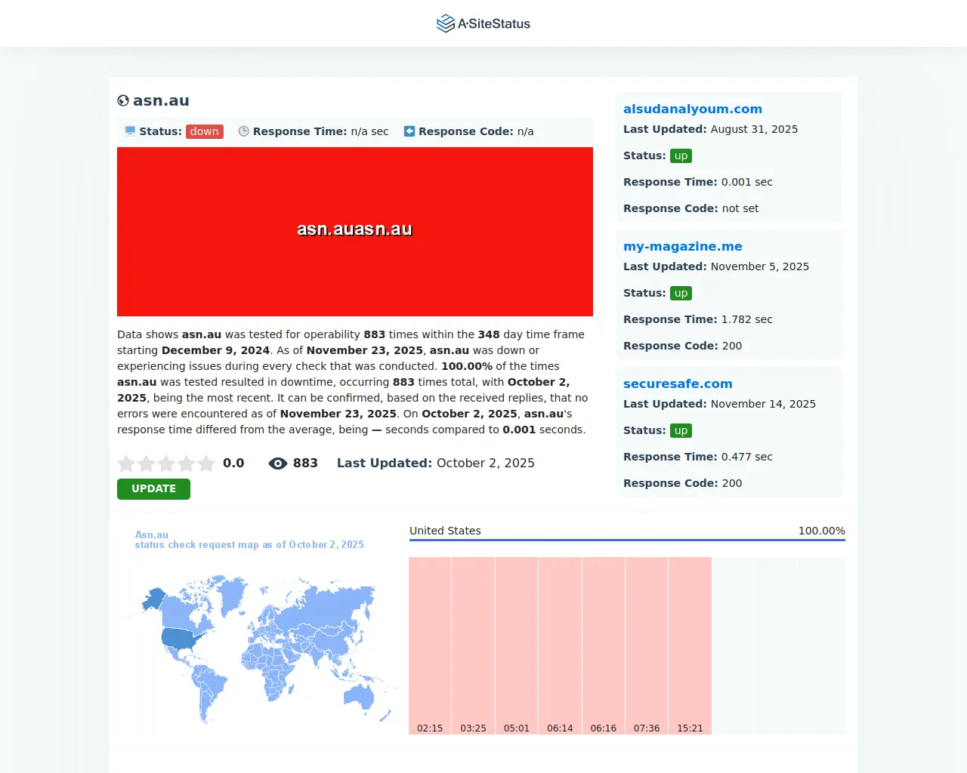Click the A-SiteStatus logo icon
This screenshot has height=773, width=967.
click(445, 23)
